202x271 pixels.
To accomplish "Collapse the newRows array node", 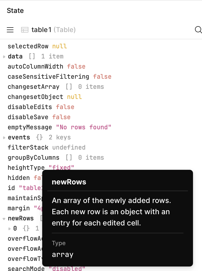I will (4, 218).
